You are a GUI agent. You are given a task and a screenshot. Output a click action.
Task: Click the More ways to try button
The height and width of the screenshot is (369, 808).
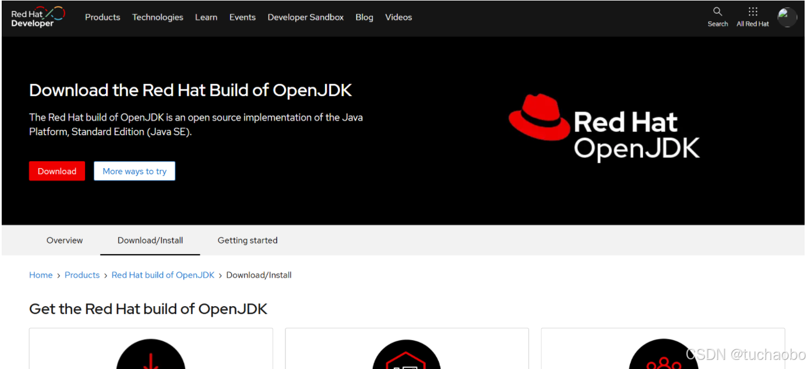tap(134, 171)
